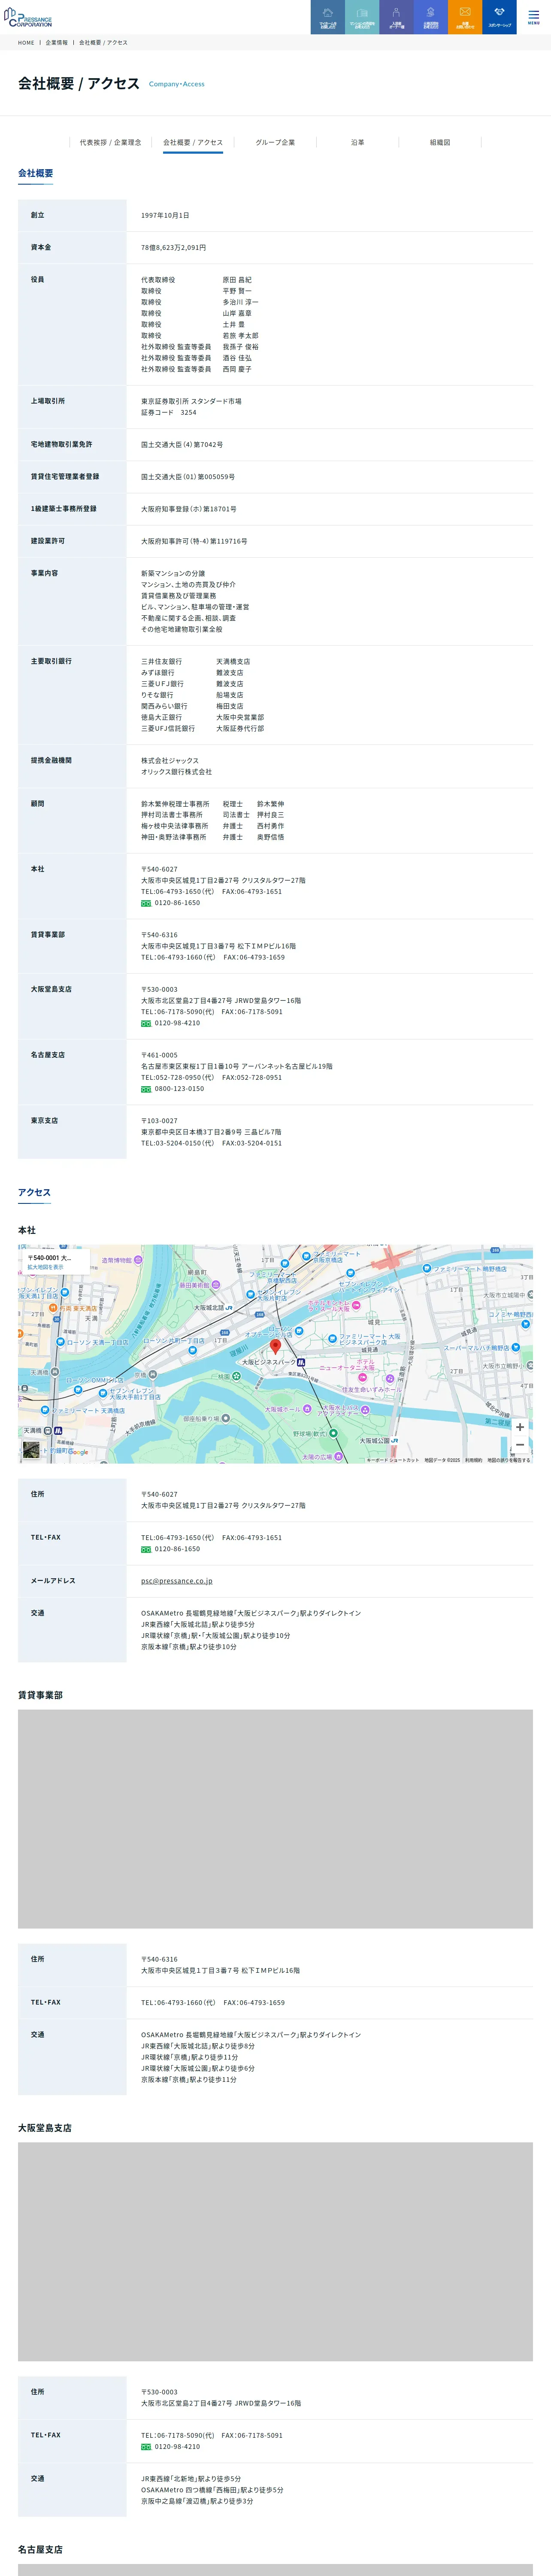551x2576 pixels.
Task: Open email link psc@pressance.co.jp
Action: 176,1581
